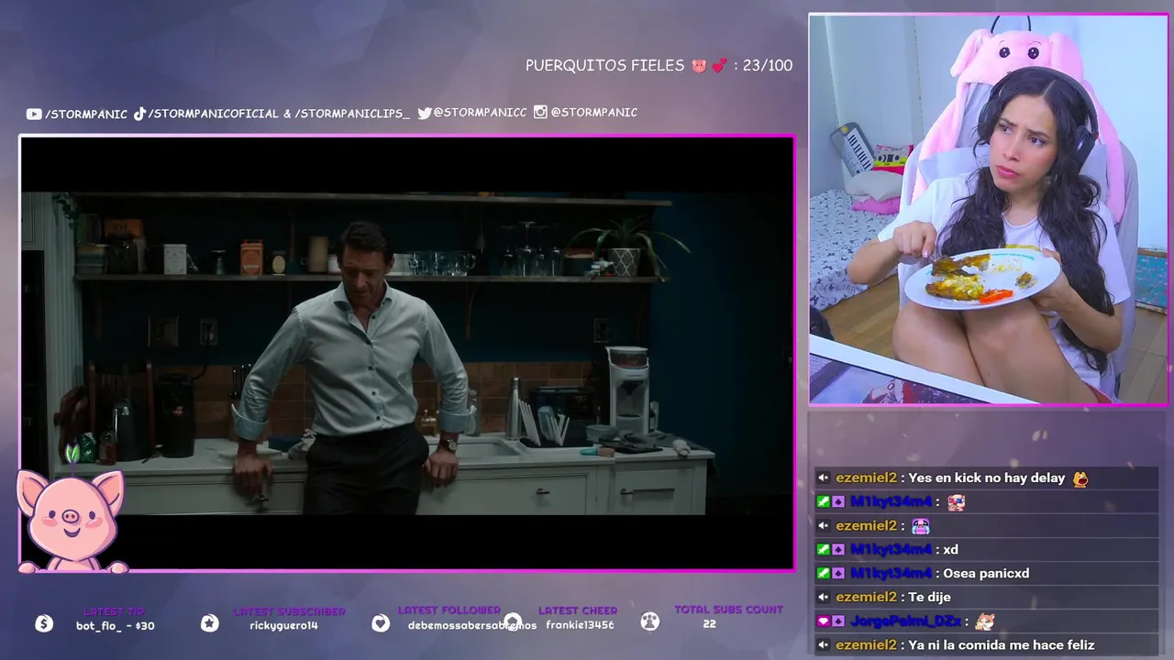Viewport: 1174px width, 660px height.
Task: Click the 'TOTAL SUBS COUNT' label
Action: pos(729,610)
